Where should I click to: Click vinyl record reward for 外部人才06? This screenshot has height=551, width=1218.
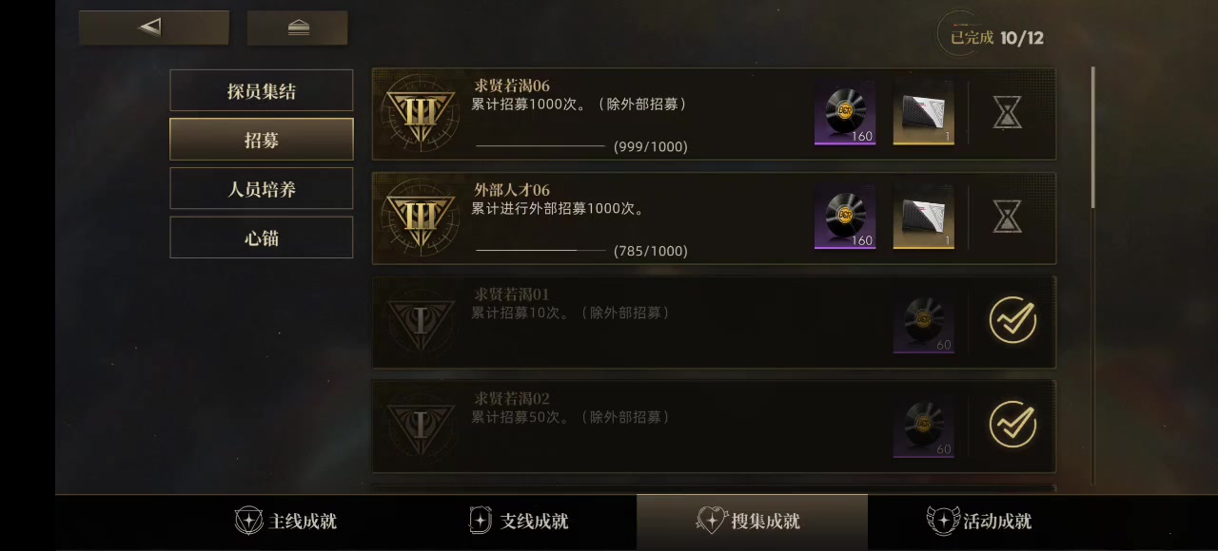pos(845,218)
